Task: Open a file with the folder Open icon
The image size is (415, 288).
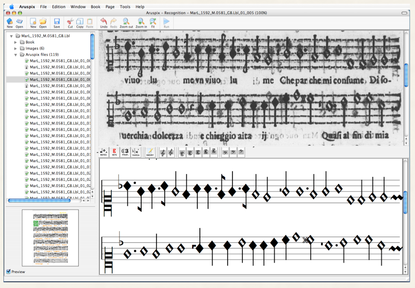Action: pos(43,23)
